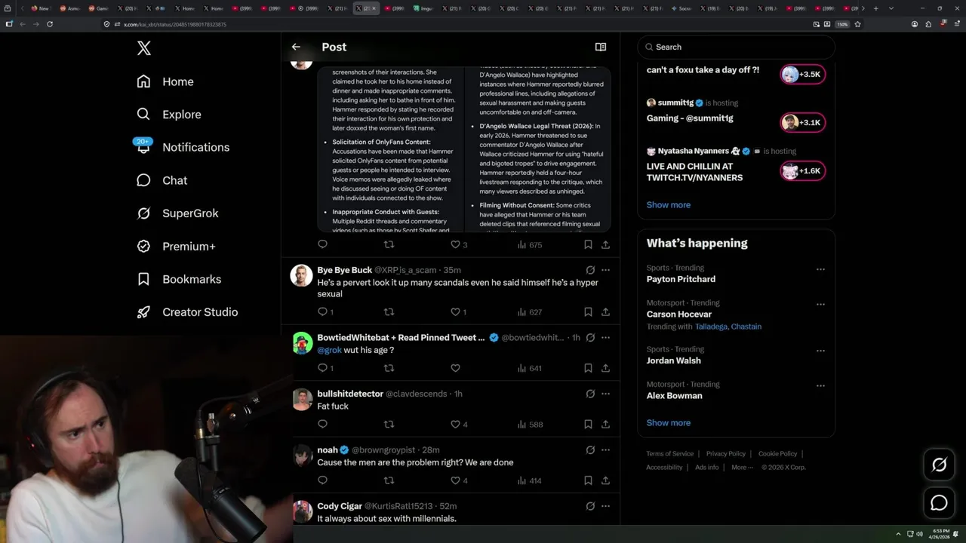
Task: Click the back arrow next to Post
Action: [x=296, y=47]
